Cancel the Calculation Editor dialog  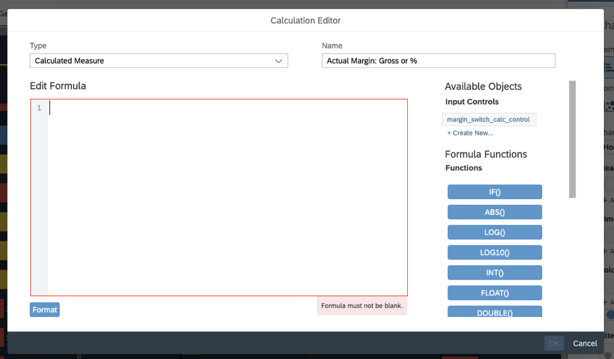pos(585,343)
